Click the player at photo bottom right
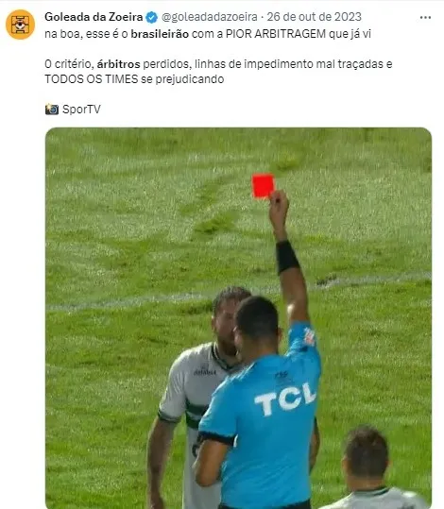The height and width of the screenshot is (509, 444). click(370, 467)
